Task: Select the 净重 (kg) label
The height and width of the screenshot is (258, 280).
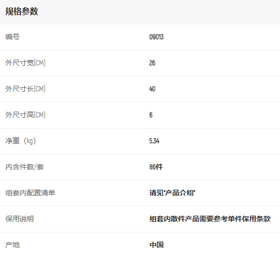Action: pos(20,141)
